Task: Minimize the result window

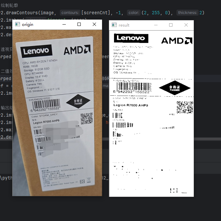Action: point(156,25)
